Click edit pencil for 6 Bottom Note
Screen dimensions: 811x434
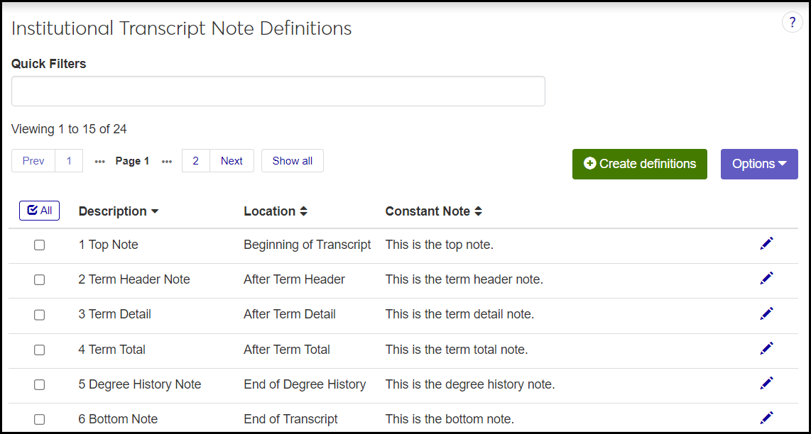766,418
